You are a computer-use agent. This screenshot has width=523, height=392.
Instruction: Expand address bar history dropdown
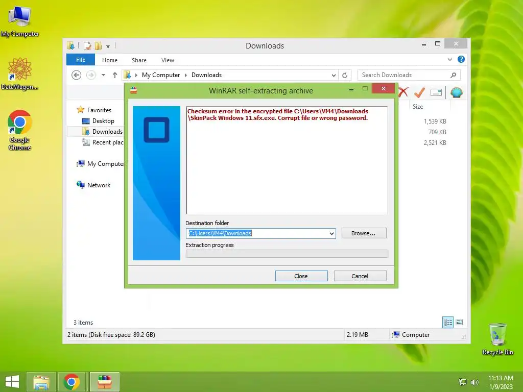point(334,76)
